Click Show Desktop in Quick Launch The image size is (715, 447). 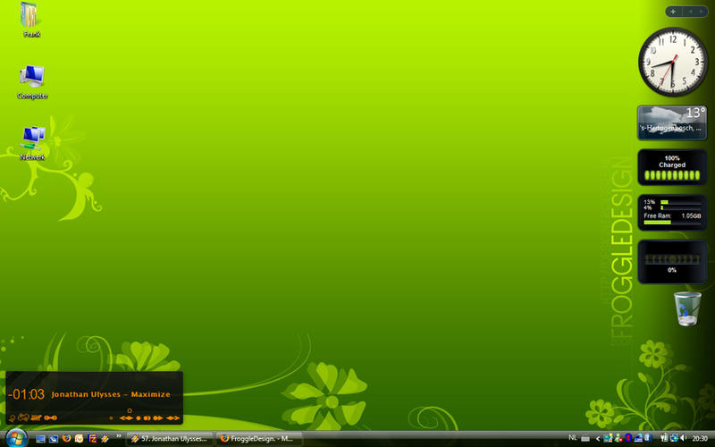[x=40, y=439]
